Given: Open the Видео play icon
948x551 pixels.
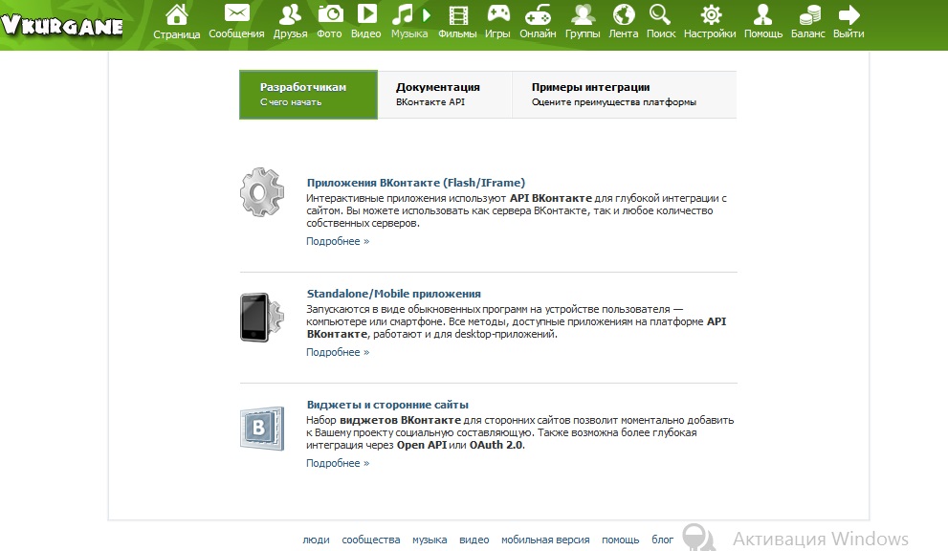Looking at the screenshot, I should click(x=367, y=13).
